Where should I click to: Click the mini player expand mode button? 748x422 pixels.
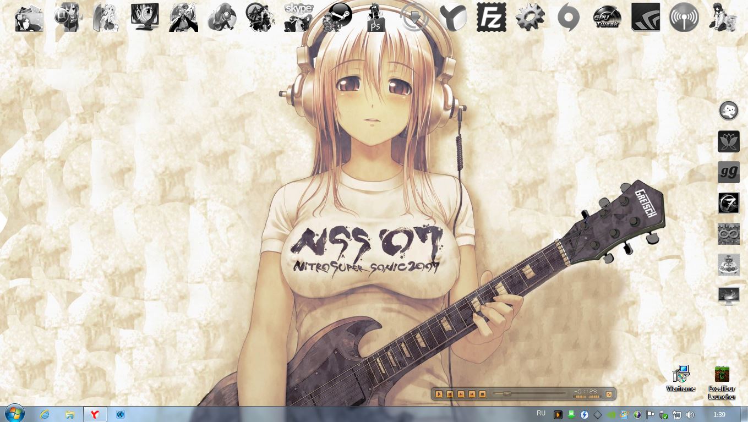pyautogui.click(x=609, y=394)
